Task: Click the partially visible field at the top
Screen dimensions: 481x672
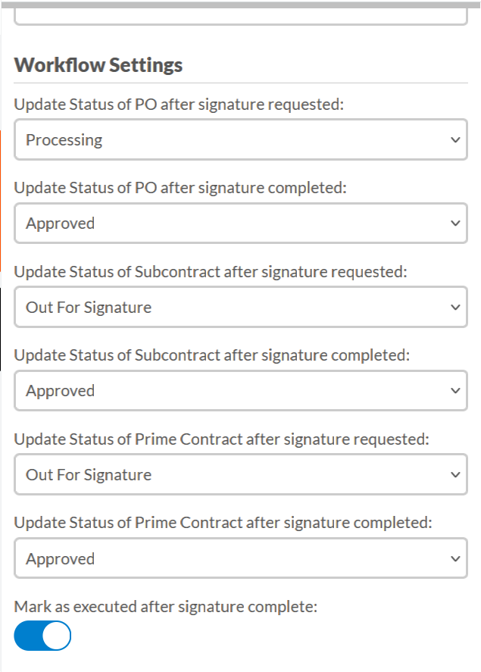Action: coord(240,15)
